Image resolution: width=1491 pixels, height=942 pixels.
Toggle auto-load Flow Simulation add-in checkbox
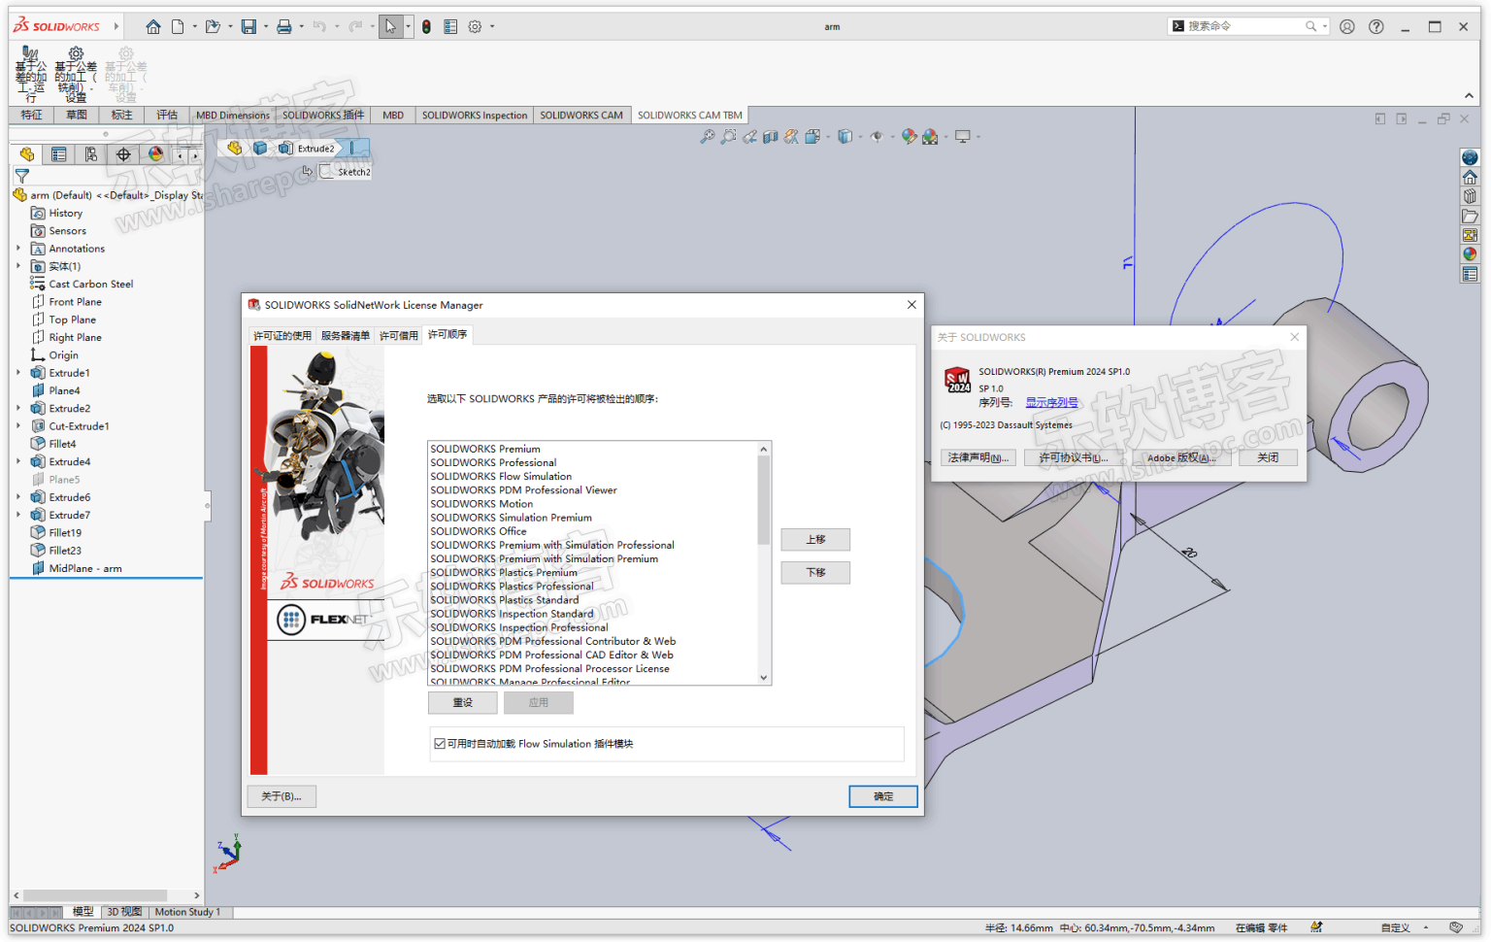440,744
